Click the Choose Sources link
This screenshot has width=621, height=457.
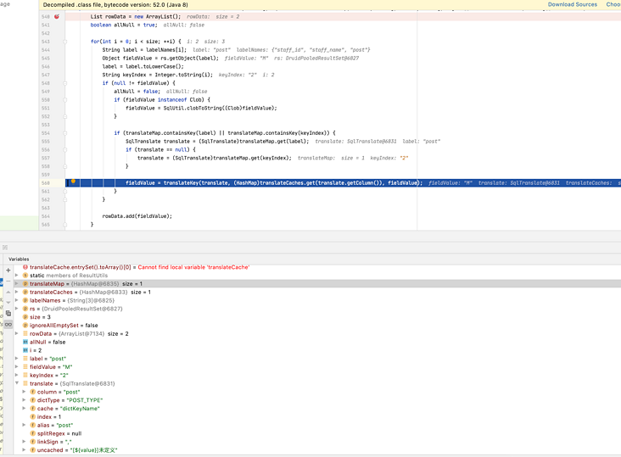[x=613, y=5]
